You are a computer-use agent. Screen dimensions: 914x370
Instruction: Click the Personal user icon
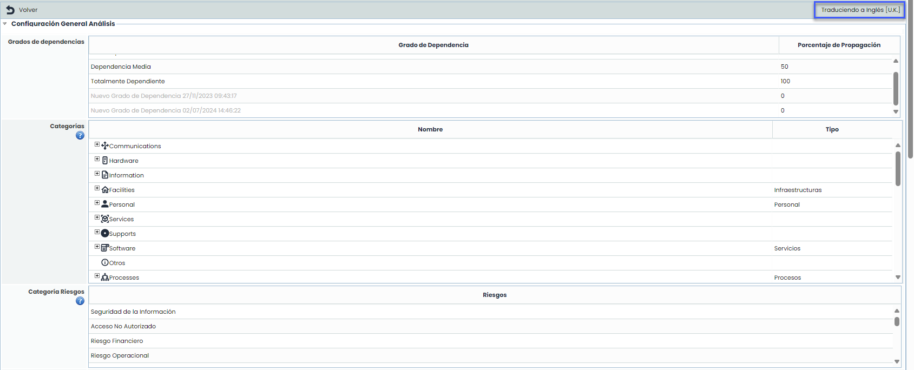tap(105, 204)
